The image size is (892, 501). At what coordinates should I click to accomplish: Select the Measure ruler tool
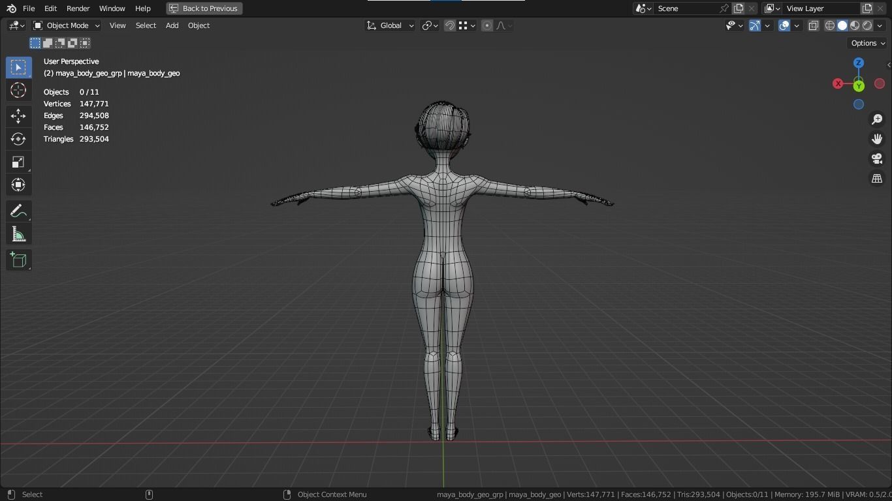[x=18, y=234]
